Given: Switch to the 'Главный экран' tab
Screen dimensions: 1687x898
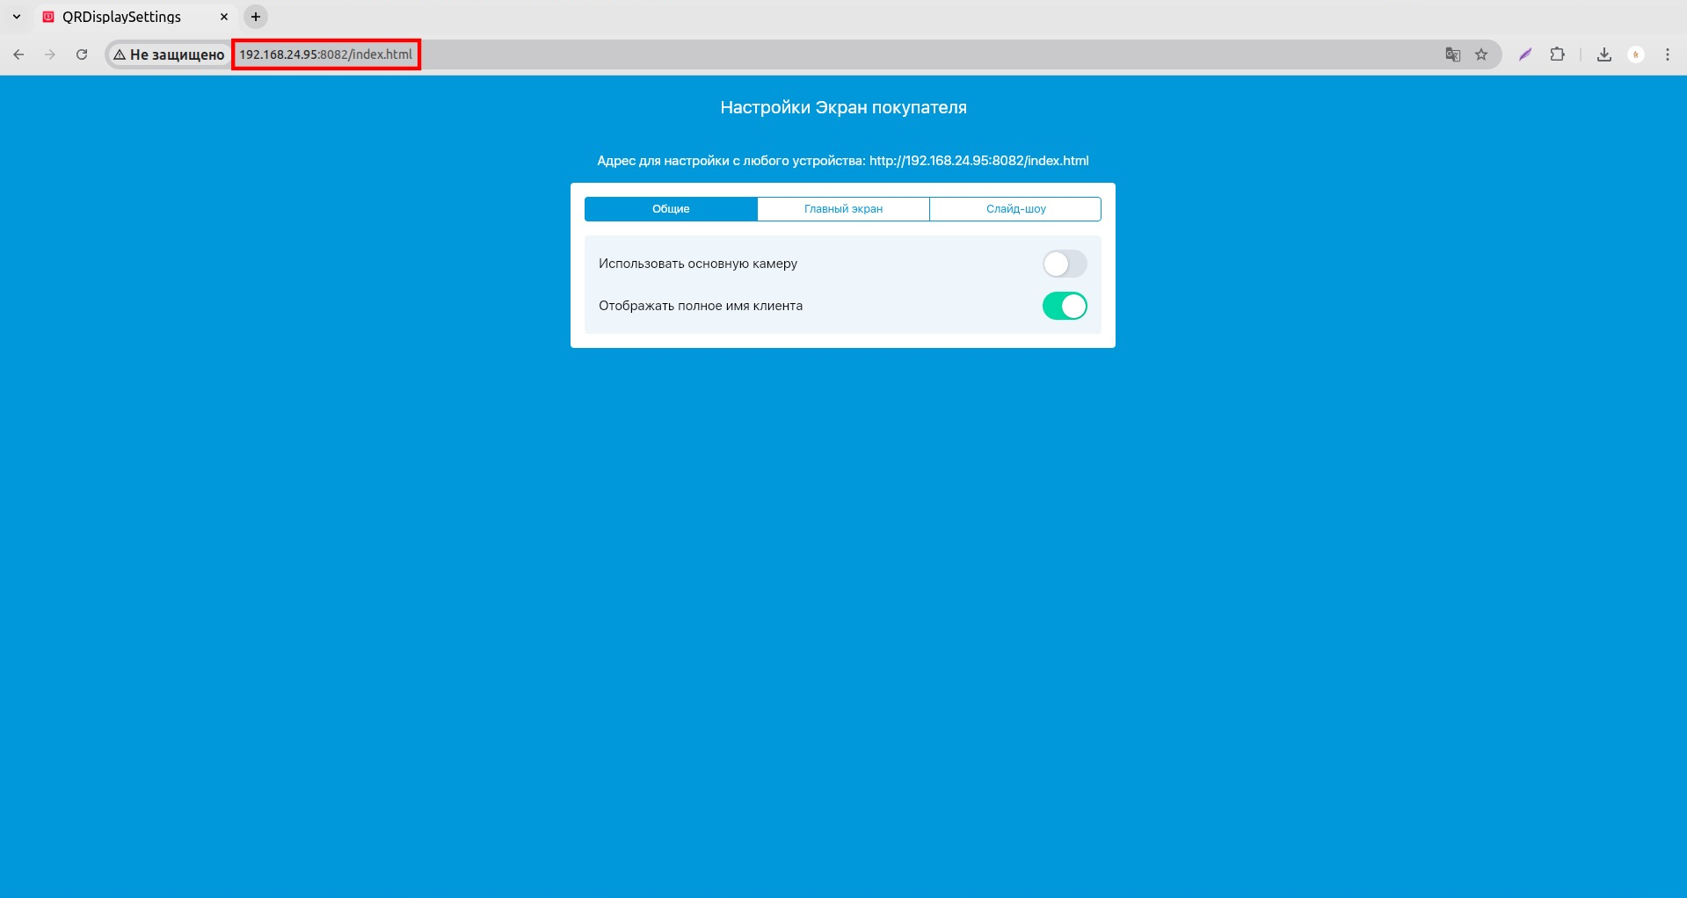Looking at the screenshot, I should click(843, 209).
